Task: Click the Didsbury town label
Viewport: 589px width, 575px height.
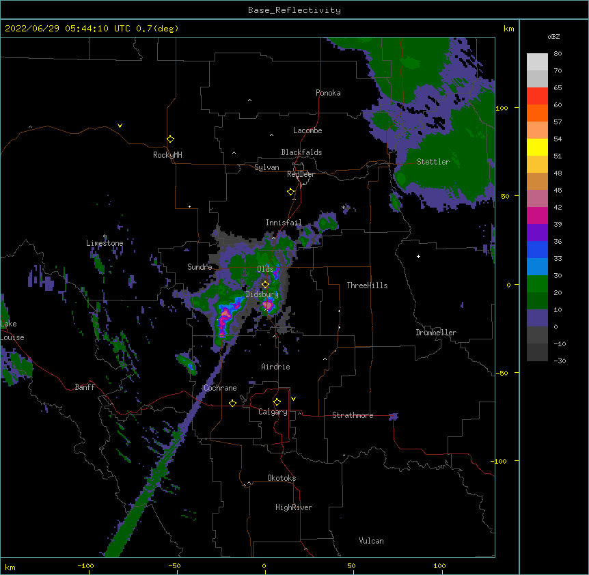Action: [262, 294]
